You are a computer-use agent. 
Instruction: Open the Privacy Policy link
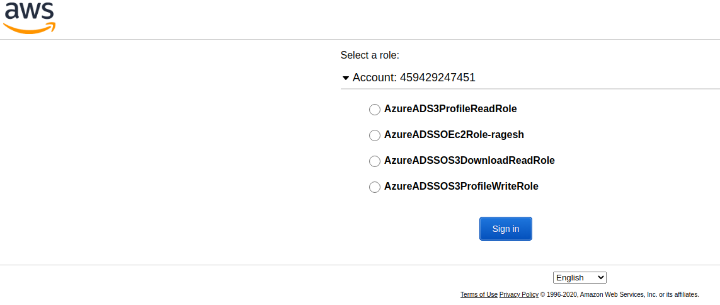[519, 294]
